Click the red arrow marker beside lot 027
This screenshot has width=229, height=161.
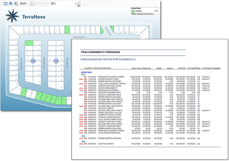81,79
